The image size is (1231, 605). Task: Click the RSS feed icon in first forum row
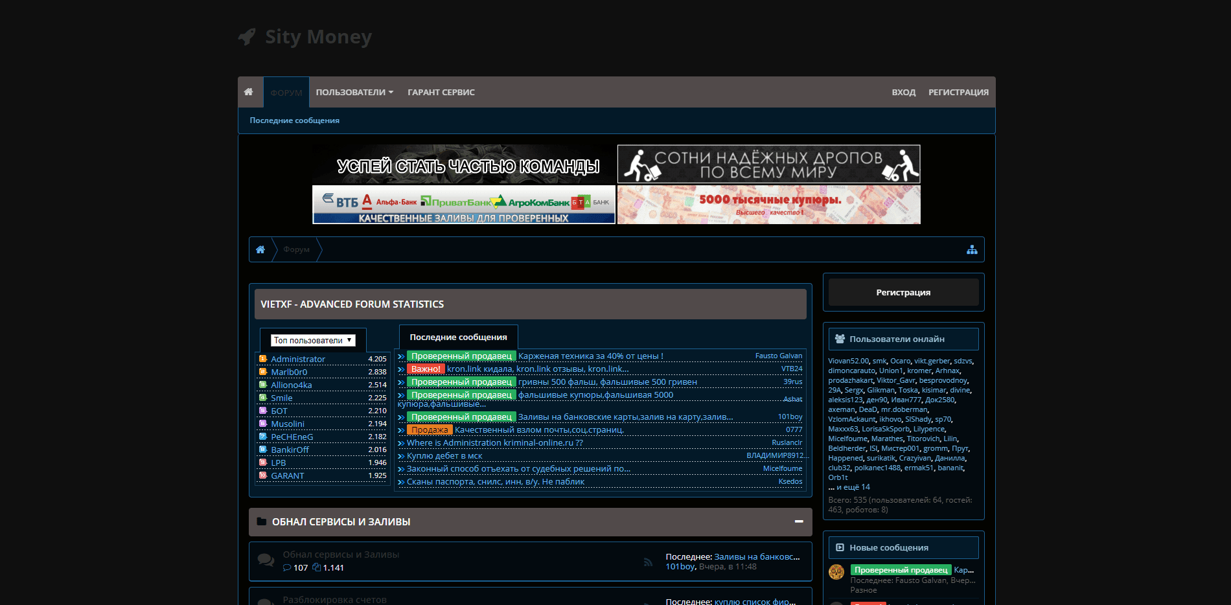(648, 562)
